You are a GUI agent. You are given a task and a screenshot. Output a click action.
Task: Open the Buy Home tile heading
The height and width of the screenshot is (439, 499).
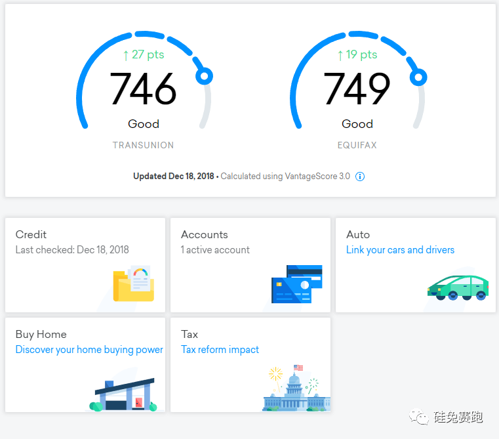41,334
